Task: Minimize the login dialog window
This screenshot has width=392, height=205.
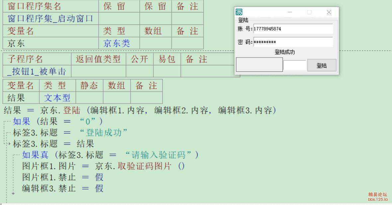Action: coord(290,12)
